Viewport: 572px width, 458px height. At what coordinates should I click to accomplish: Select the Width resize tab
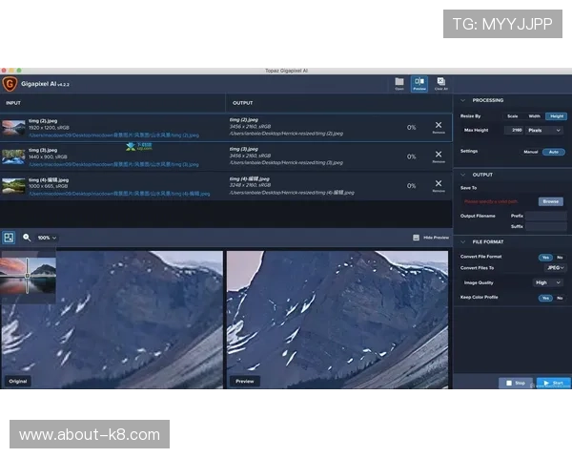(534, 115)
